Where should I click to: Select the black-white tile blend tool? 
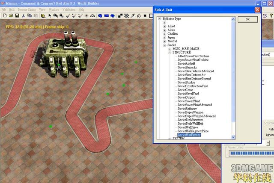click(x=120, y=16)
